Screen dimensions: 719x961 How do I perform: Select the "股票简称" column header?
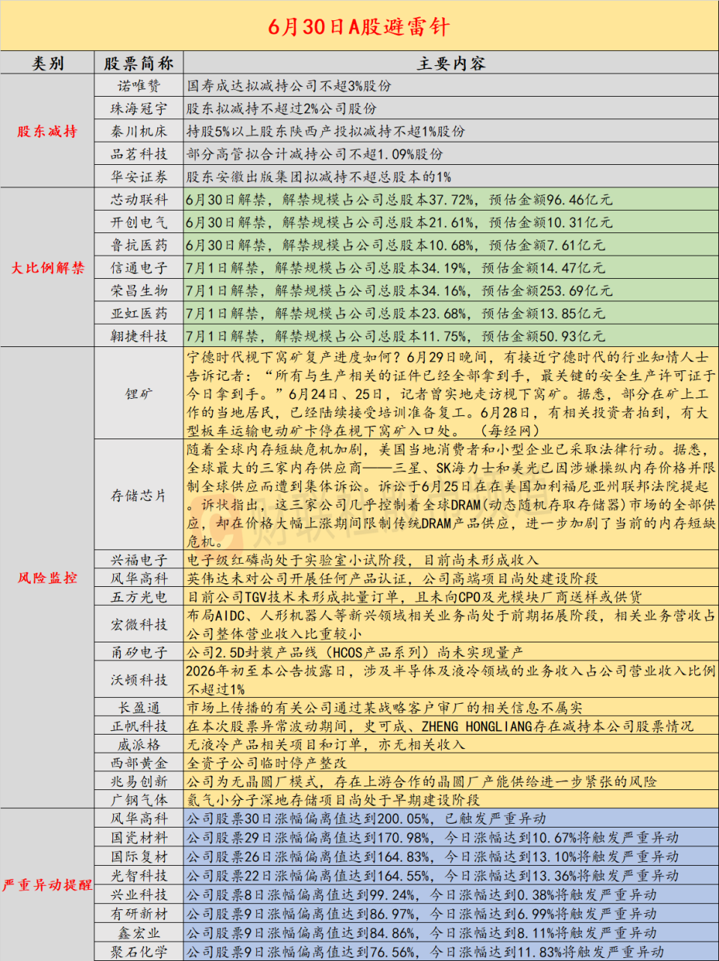point(139,64)
